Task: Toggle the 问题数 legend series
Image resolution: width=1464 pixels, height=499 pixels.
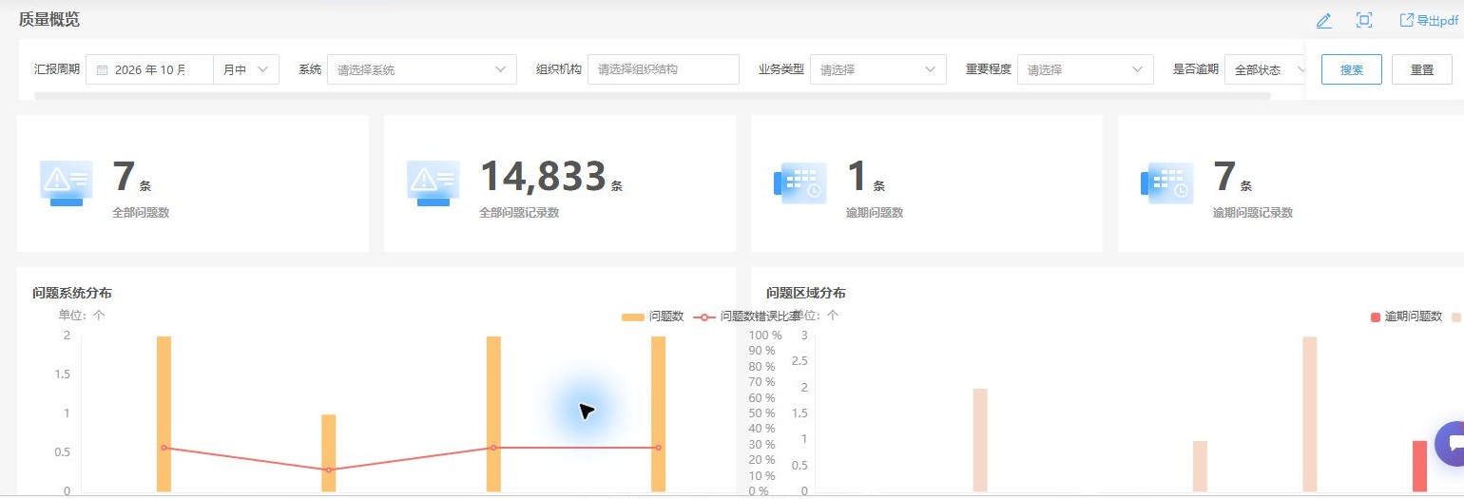Action: tap(653, 317)
